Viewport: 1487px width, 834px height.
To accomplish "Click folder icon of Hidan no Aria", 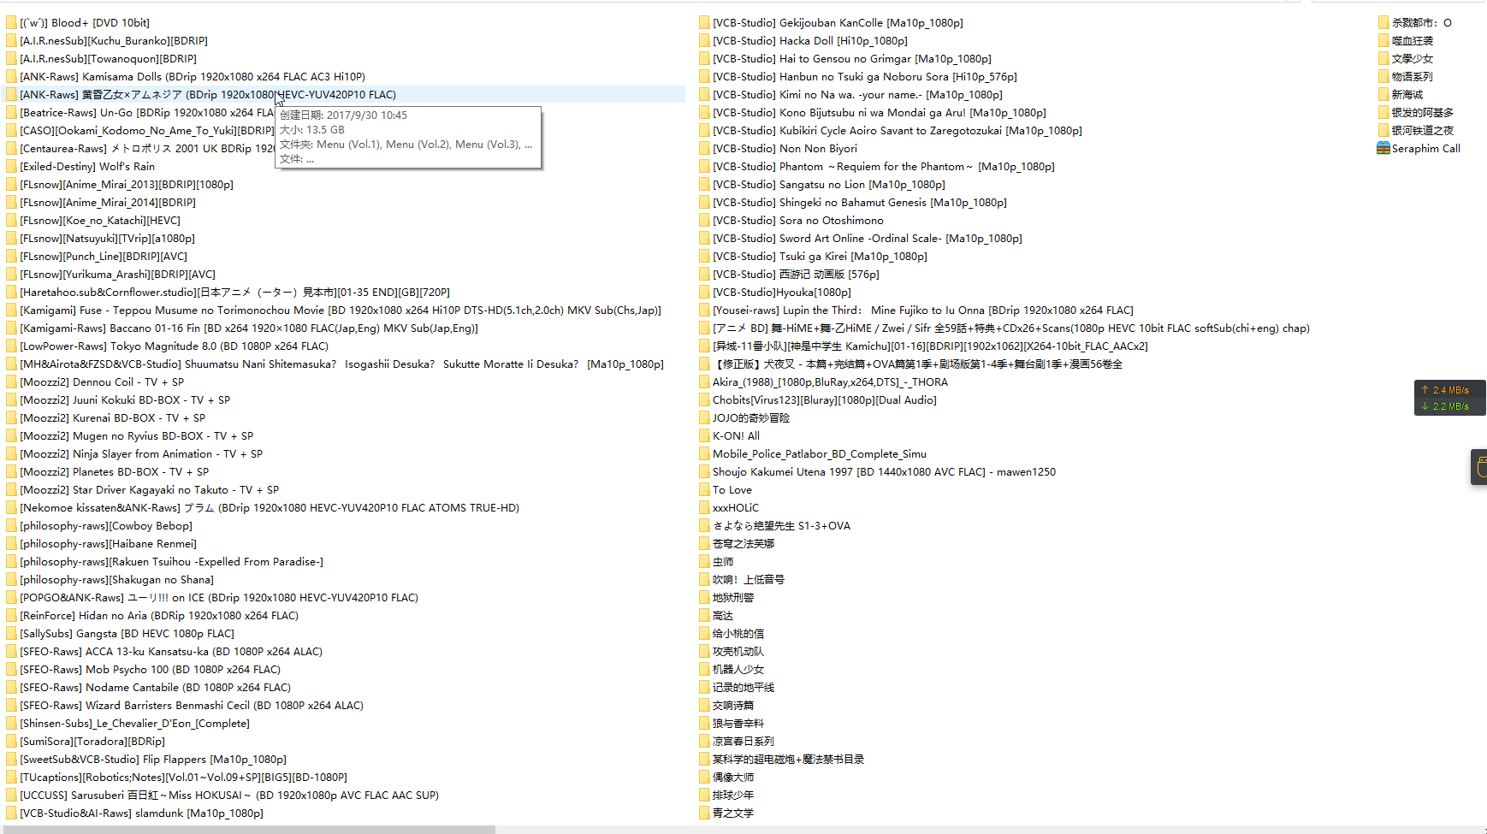I will [11, 616].
